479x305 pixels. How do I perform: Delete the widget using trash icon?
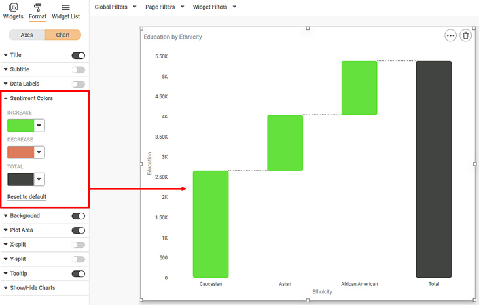click(465, 36)
